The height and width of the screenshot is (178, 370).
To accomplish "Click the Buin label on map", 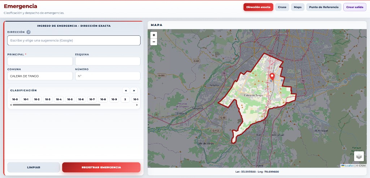I will point(259,135).
